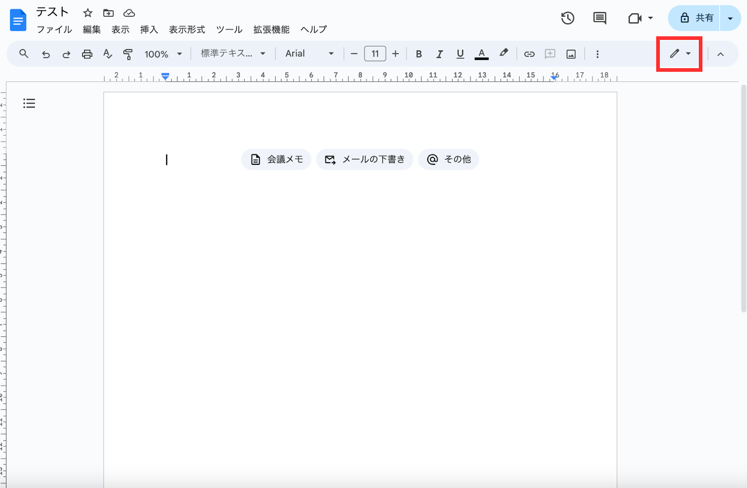Select the paint format roller
This screenshot has height=488, width=747.
(x=128, y=54)
